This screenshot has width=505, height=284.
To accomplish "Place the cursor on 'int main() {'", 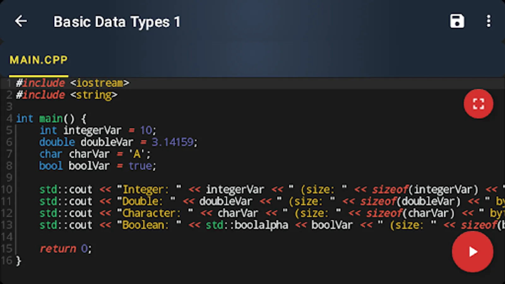I will (x=51, y=119).
